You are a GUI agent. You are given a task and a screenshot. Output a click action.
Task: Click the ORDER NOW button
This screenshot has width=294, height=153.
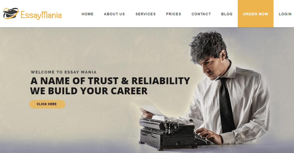256,14
